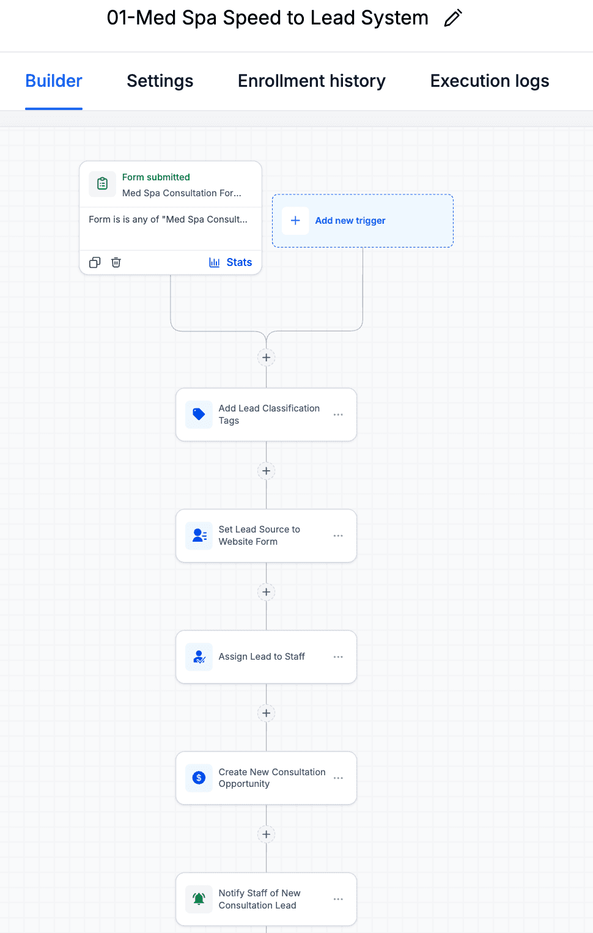Click workflow title 01-Med Spa Speed to Lead System
Screen dimensions: 593x933
(x=268, y=18)
